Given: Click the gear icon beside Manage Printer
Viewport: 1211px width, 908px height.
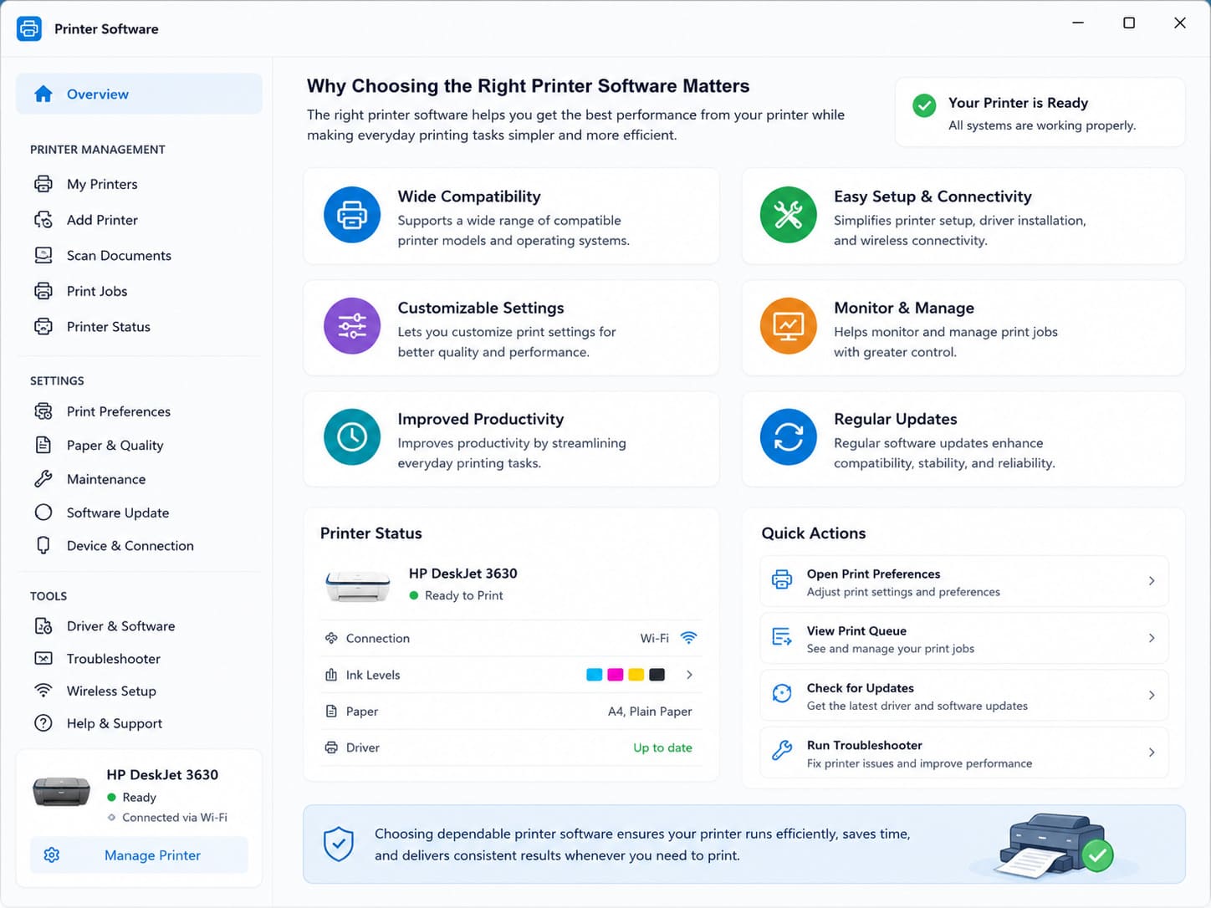Looking at the screenshot, I should (x=52, y=855).
